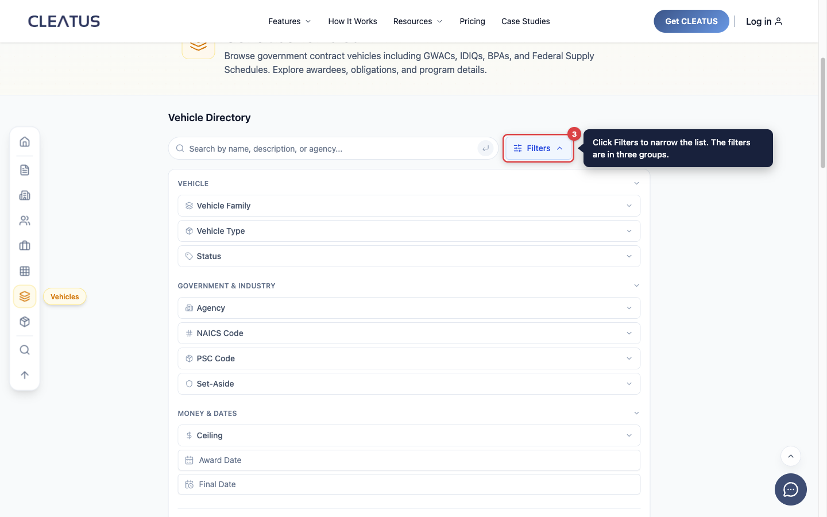Open Case Studies page
The height and width of the screenshot is (517, 827).
pos(525,21)
